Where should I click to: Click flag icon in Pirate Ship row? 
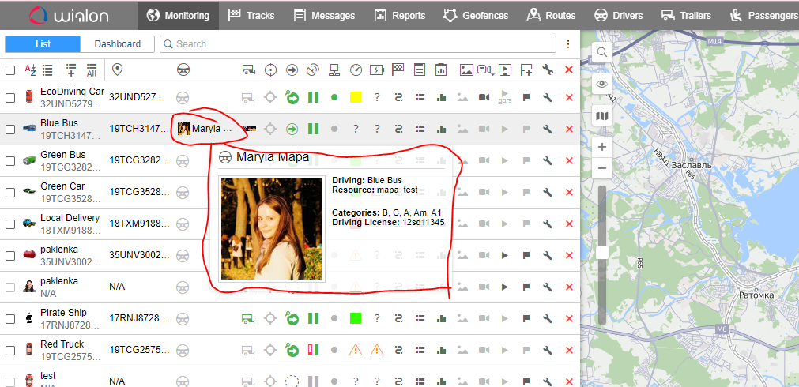pyautogui.click(x=526, y=318)
